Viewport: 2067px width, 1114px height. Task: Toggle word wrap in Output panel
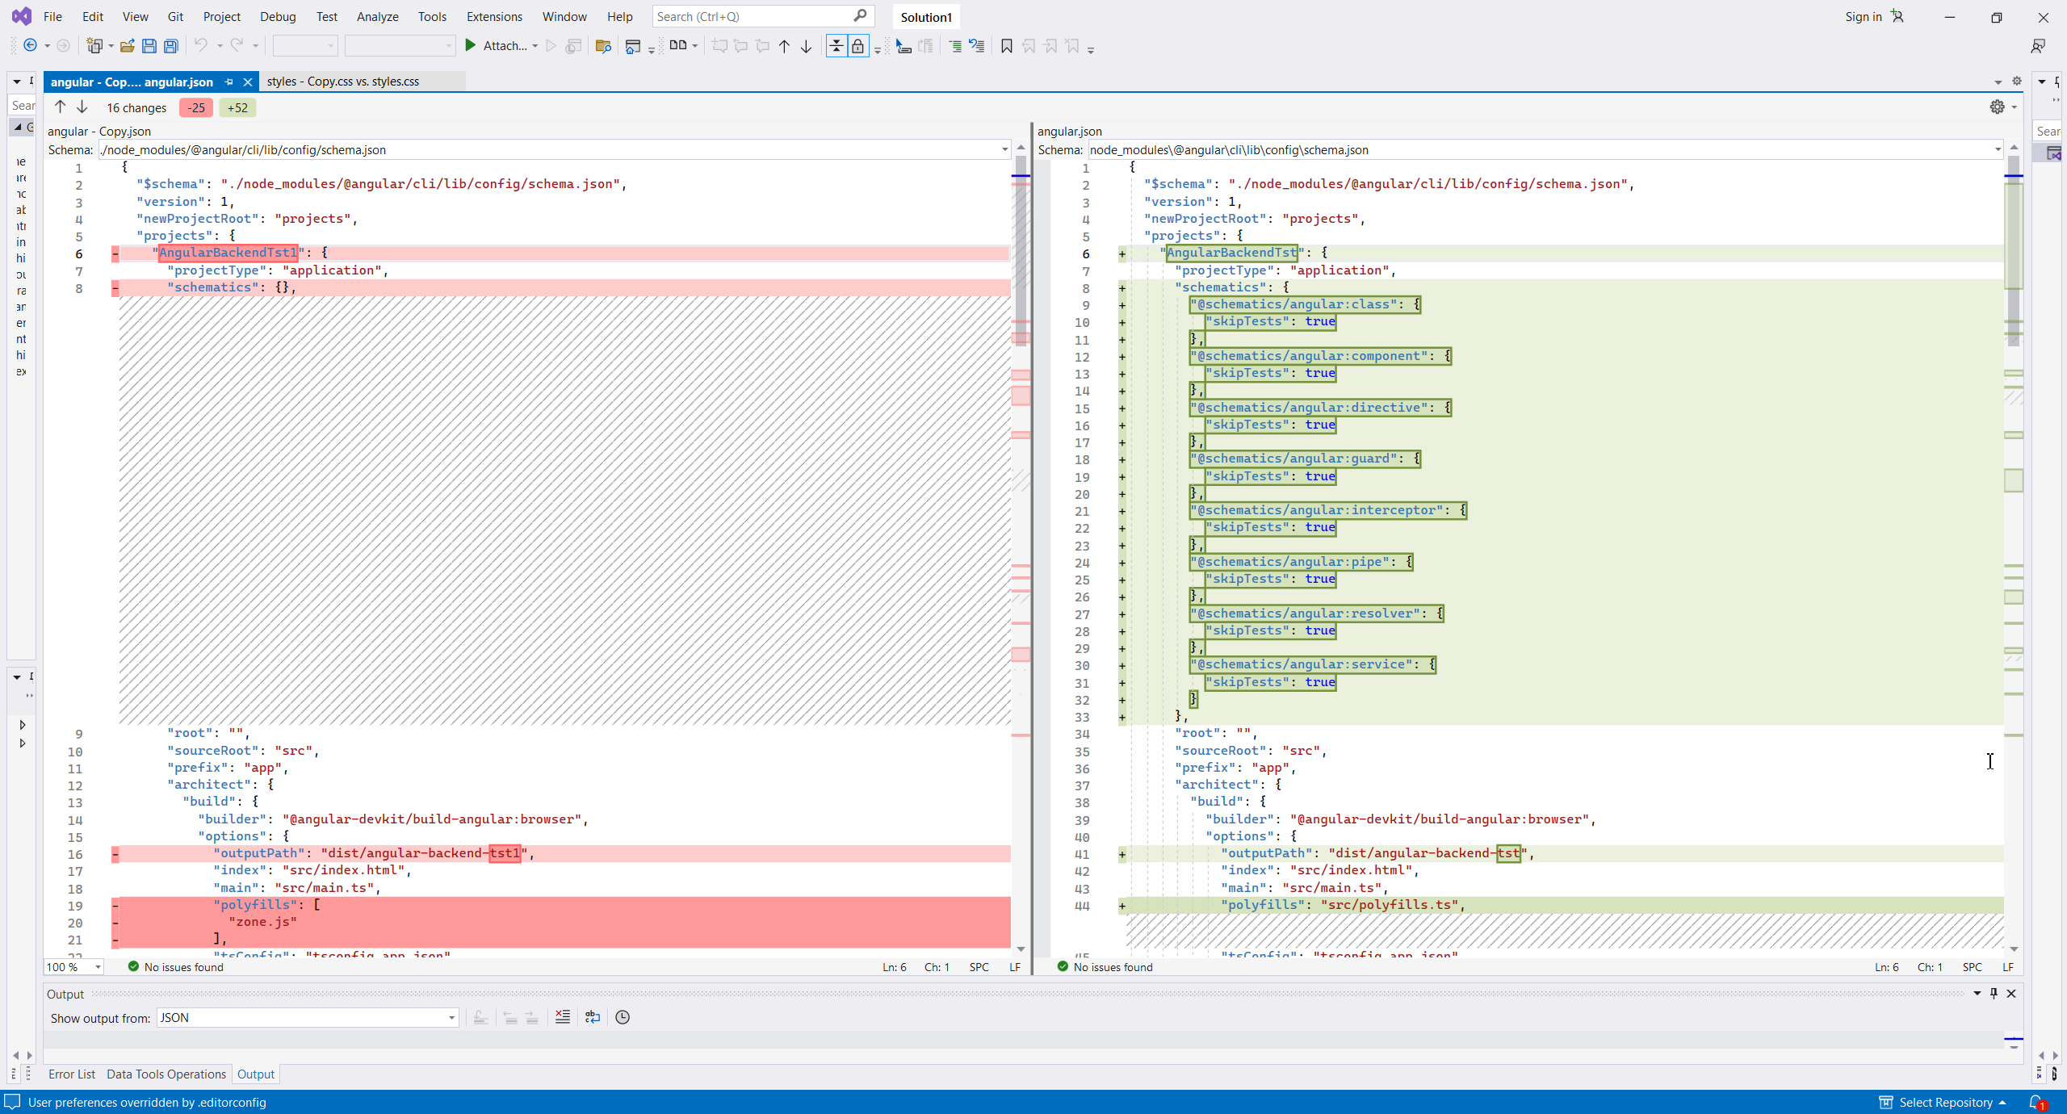[x=593, y=1017]
